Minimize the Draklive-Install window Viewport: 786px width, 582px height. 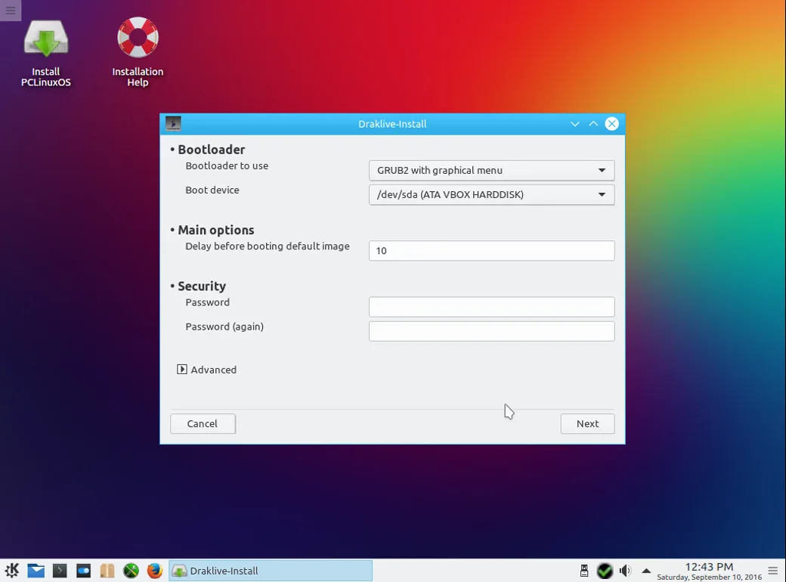click(575, 124)
